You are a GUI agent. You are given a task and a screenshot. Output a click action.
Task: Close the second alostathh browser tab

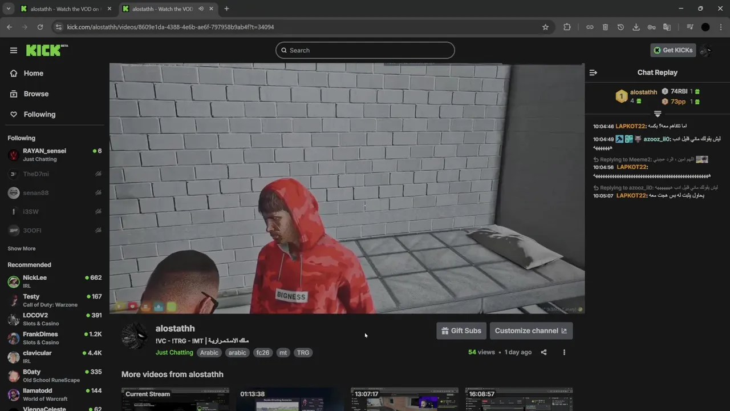pos(211,9)
